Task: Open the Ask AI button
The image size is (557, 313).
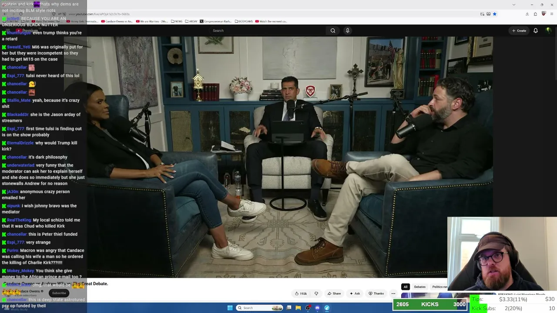Action: click(x=355, y=293)
